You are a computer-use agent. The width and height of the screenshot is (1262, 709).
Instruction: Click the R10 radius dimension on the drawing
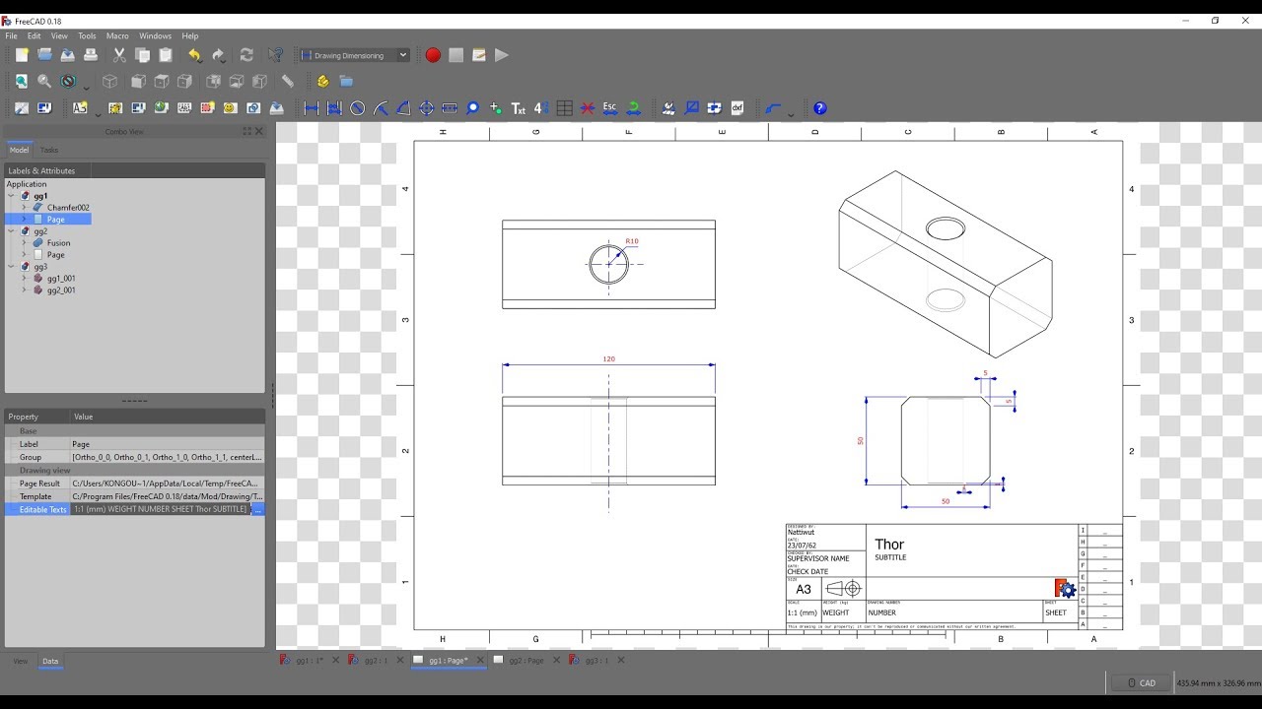632,241
